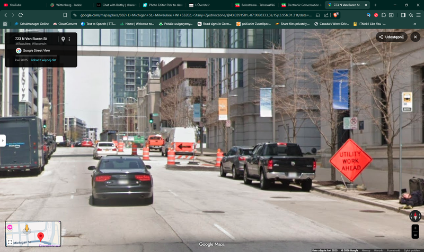Expand the minimap with the corner icon
The width and height of the screenshot is (424, 252).
[x=10, y=242]
